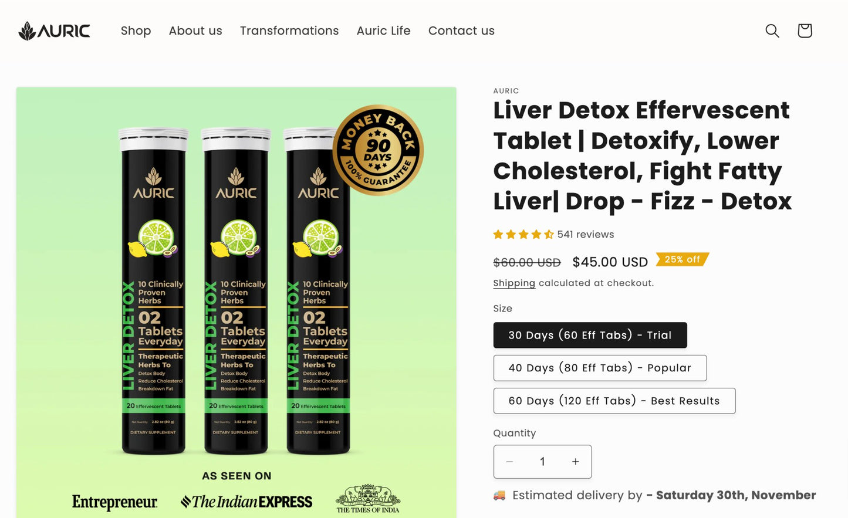
Task: Open the Liver Detox product image
Action: pyautogui.click(x=236, y=302)
